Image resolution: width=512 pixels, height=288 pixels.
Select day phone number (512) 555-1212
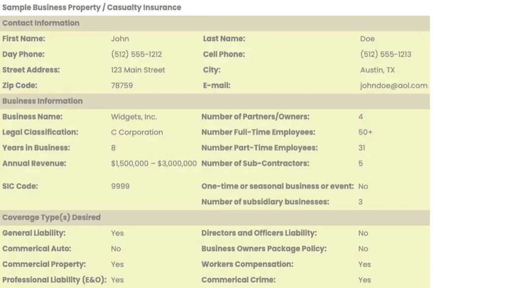coord(136,54)
